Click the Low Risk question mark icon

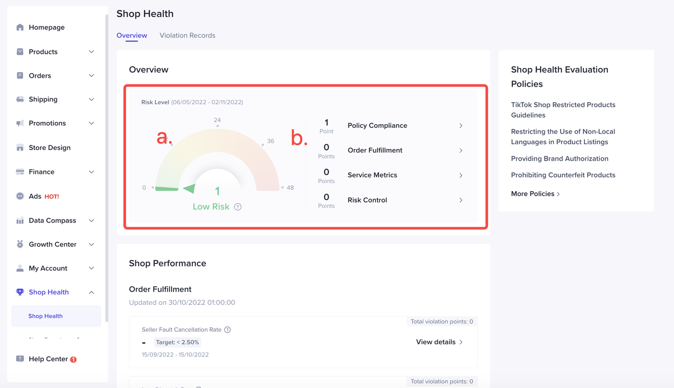tap(238, 207)
